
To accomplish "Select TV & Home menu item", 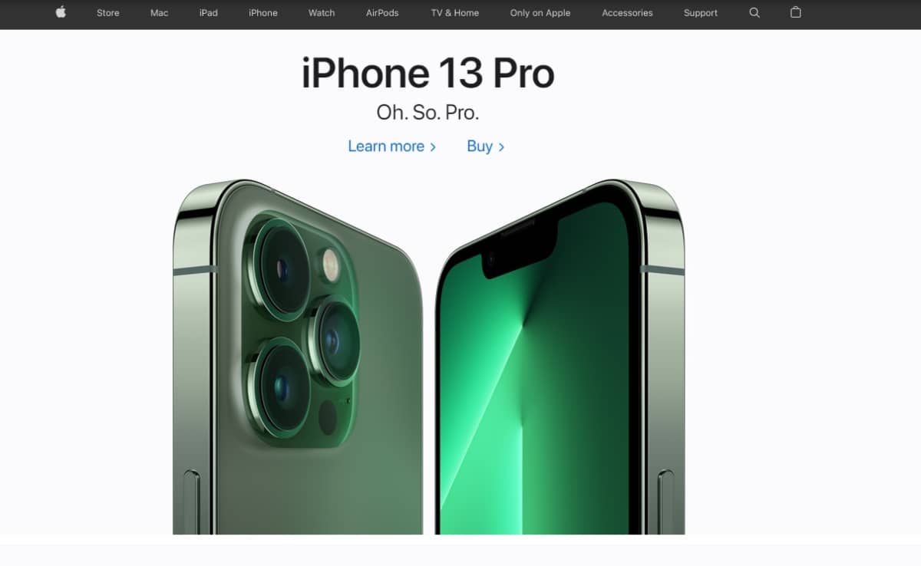I will pyautogui.click(x=455, y=13).
